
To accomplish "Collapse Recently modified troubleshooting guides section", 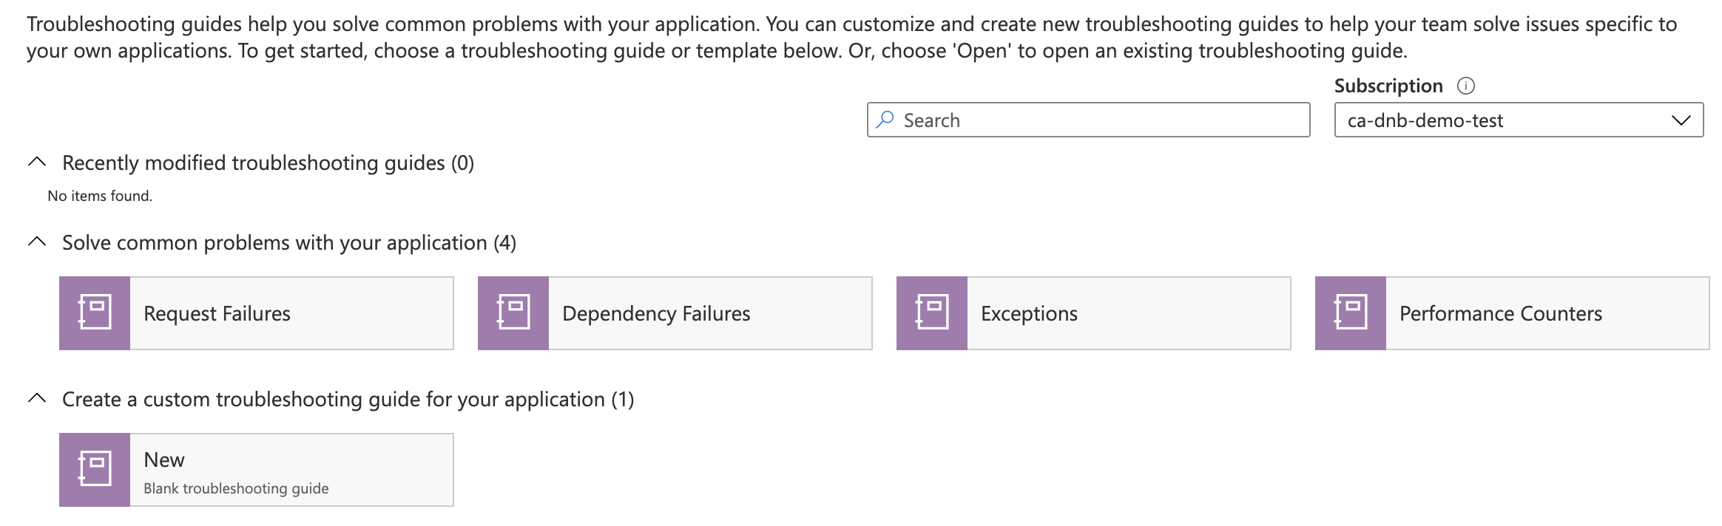I will [37, 162].
